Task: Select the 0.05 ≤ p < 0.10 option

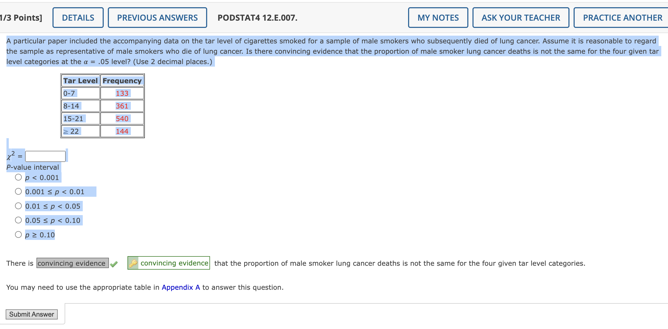Action: (x=18, y=220)
